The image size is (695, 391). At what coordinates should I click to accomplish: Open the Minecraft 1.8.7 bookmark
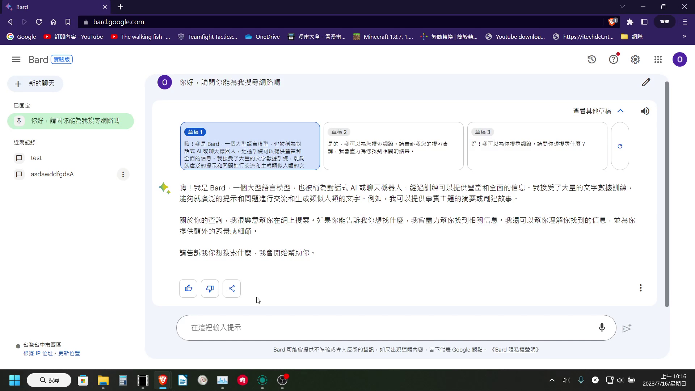tap(383, 37)
